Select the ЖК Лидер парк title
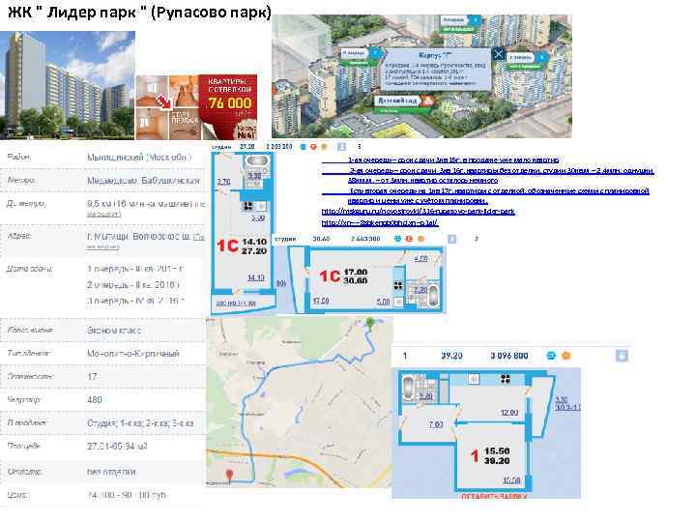The width and height of the screenshot is (696, 522). [139, 12]
